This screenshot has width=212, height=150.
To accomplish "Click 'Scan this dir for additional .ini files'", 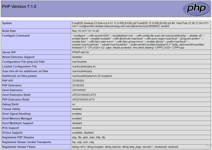I will 25,71.
